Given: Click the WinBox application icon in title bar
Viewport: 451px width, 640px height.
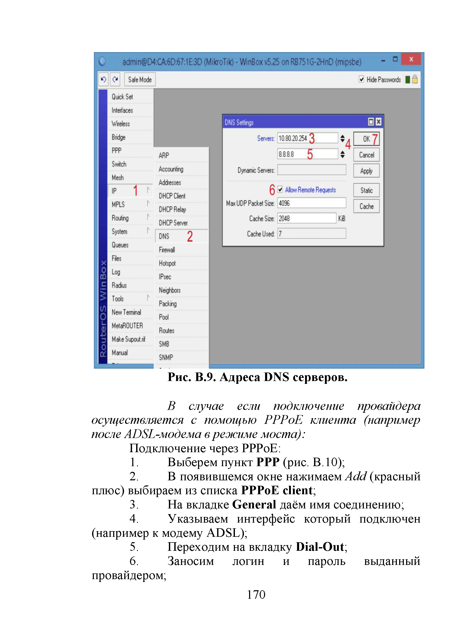Looking at the screenshot, I should 102,61.
